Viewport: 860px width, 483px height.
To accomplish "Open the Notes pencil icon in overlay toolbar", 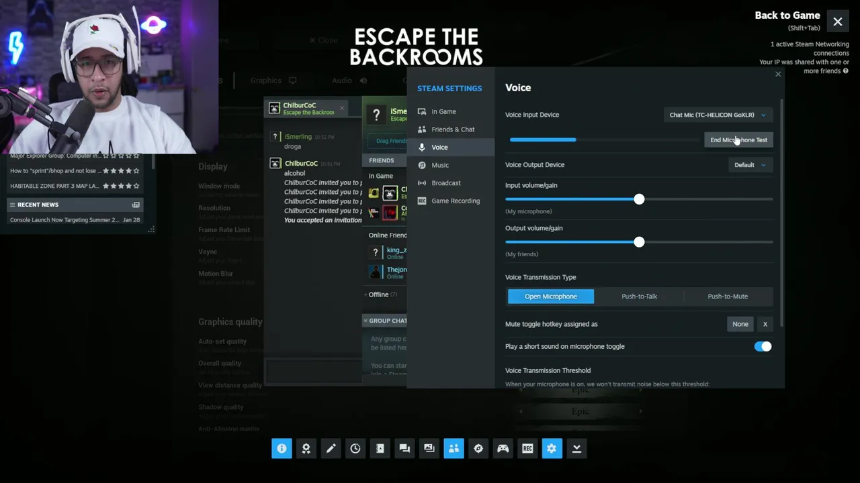I will click(331, 449).
